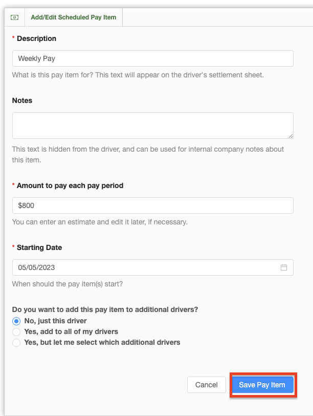Click the settlement sheet help text
Image resolution: width=313 pixels, height=416 pixels.
click(138, 75)
